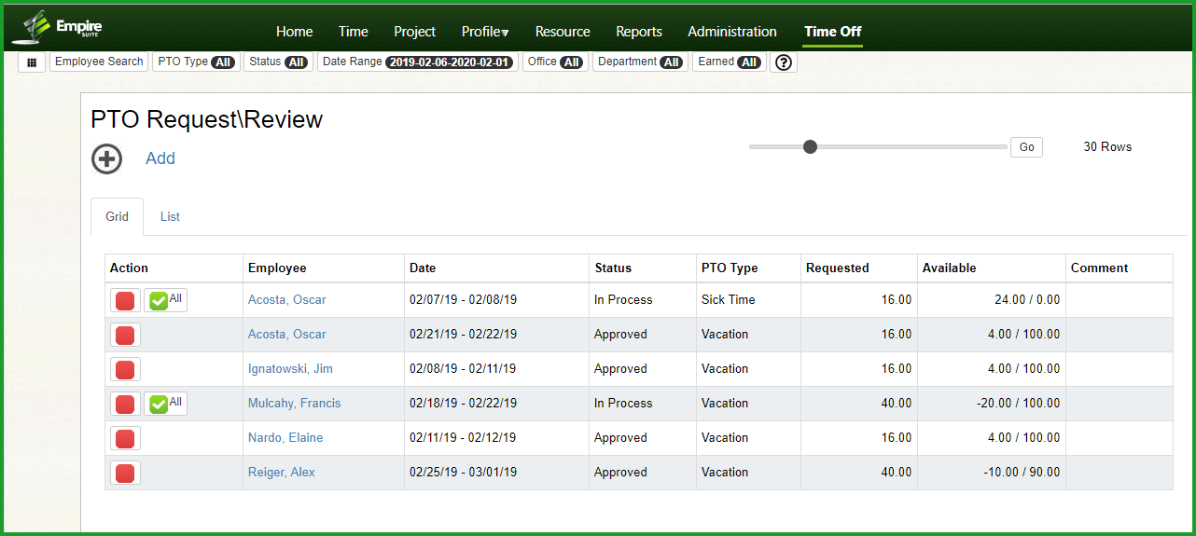Image resolution: width=1196 pixels, height=536 pixels.
Task: Click the rows slider handle
Action: point(810,146)
